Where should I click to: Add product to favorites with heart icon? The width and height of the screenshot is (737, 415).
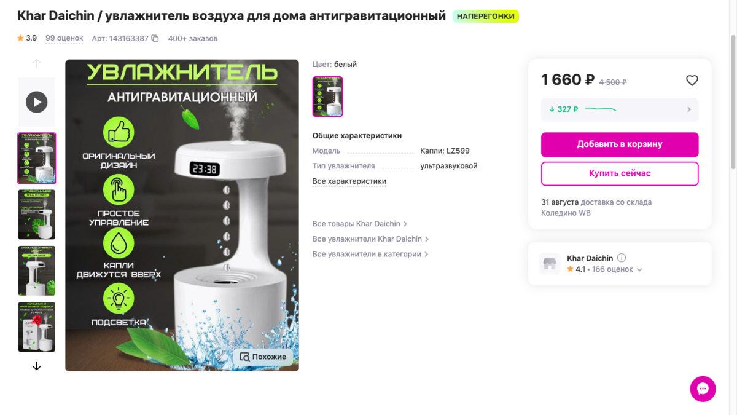[x=692, y=81]
